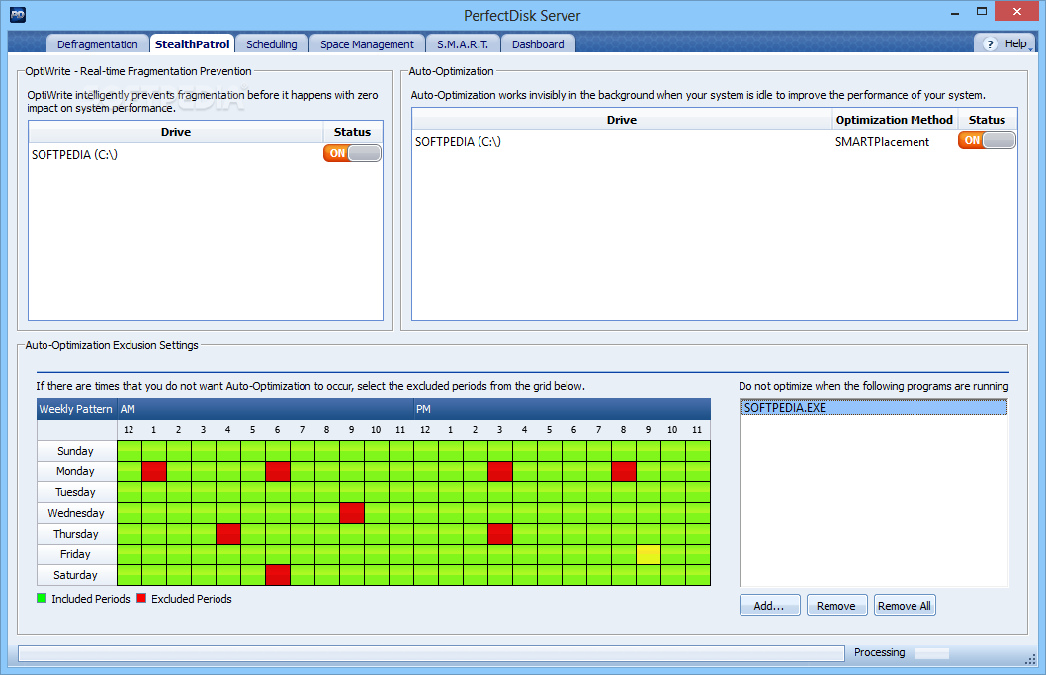
Task: Minimize the PerfectDisk Server window
Action: pos(955,12)
